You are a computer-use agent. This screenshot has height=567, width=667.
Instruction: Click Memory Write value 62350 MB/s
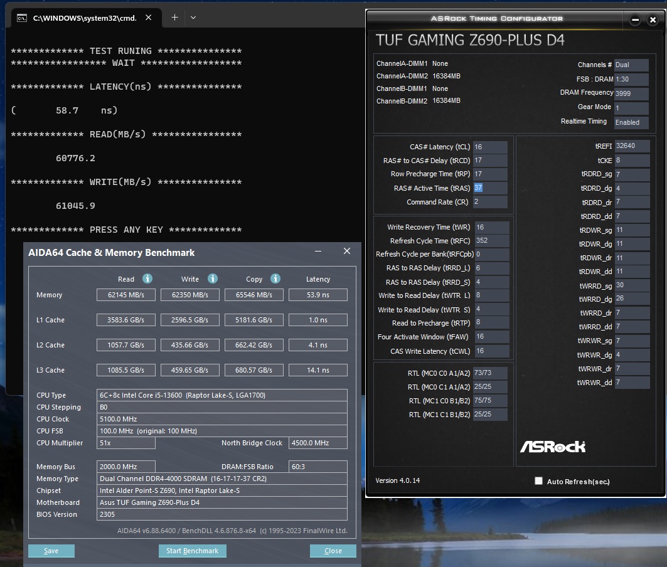click(x=189, y=295)
